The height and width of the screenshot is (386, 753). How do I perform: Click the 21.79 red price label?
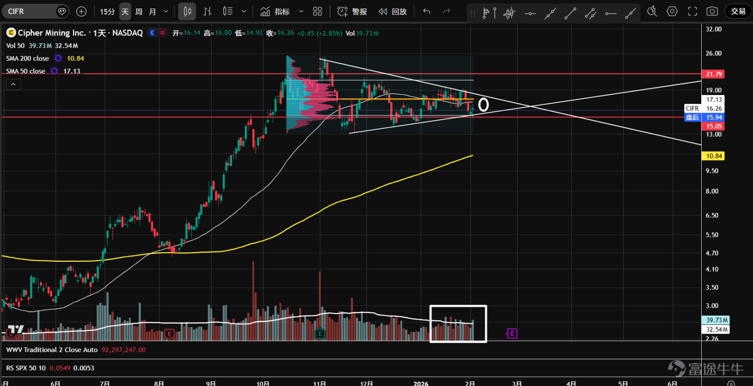point(713,74)
